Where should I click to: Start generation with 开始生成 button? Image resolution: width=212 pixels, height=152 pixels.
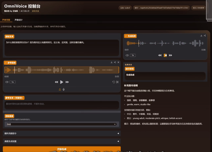click(62, 149)
